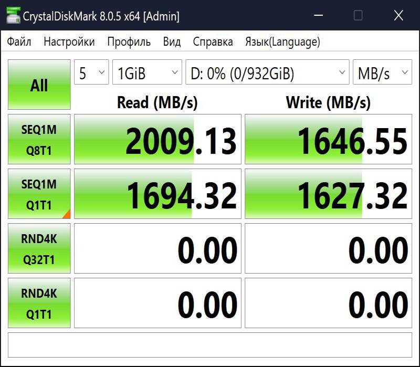
Task: Launch the RND4K Q1T1 benchmark
Action: point(39,303)
